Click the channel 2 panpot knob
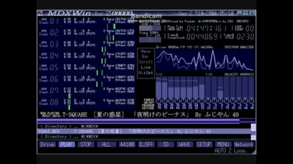 pos(165,101)
